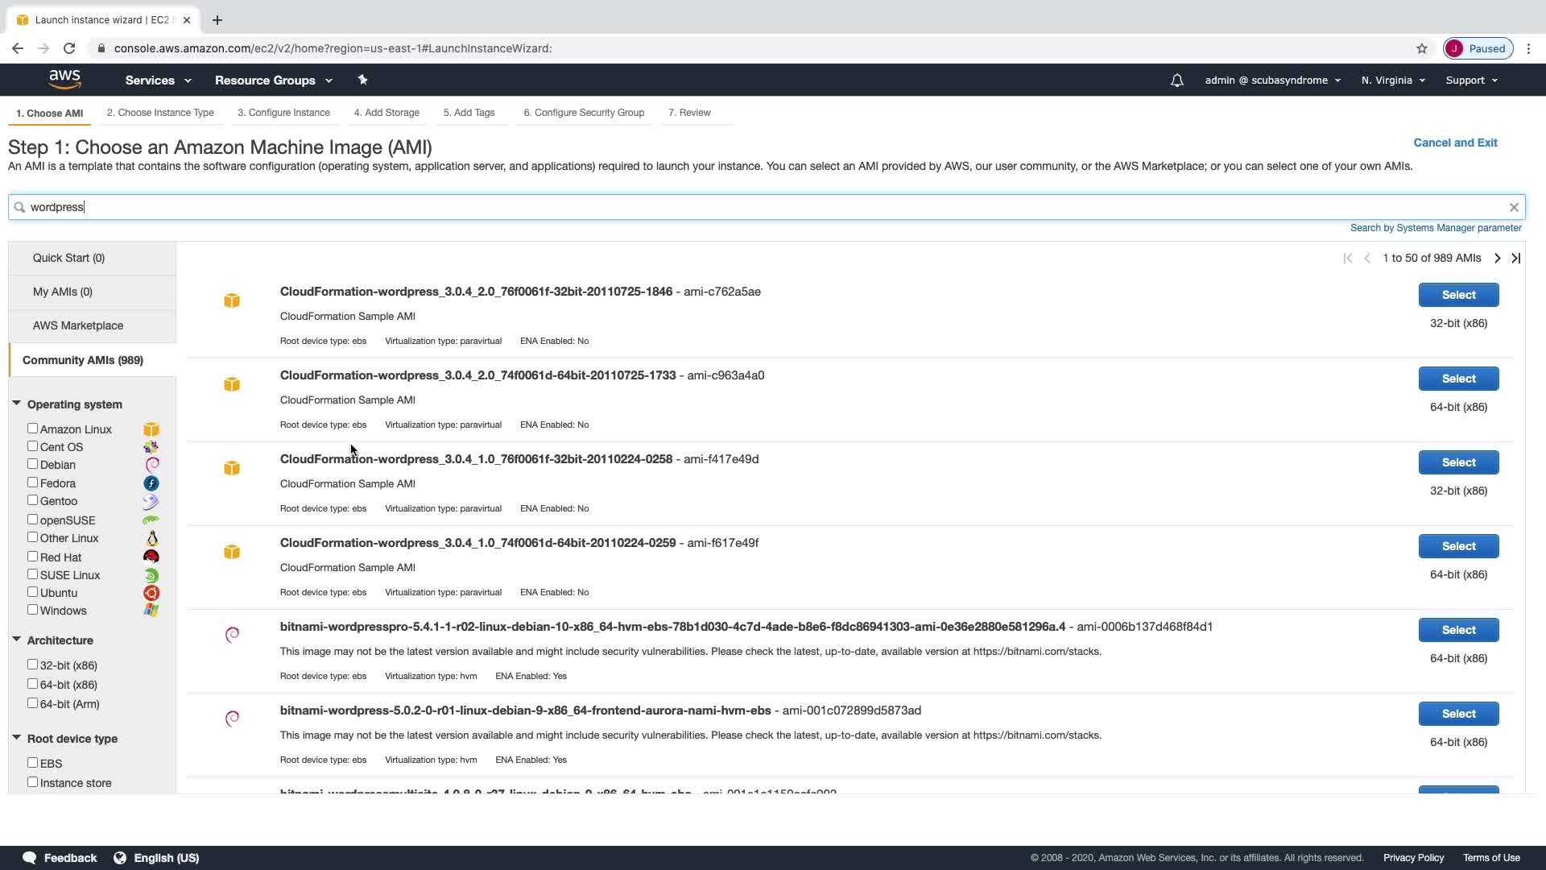Go to next page of AMIs
This screenshot has width=1546, height=870.
click(1497, 259)
